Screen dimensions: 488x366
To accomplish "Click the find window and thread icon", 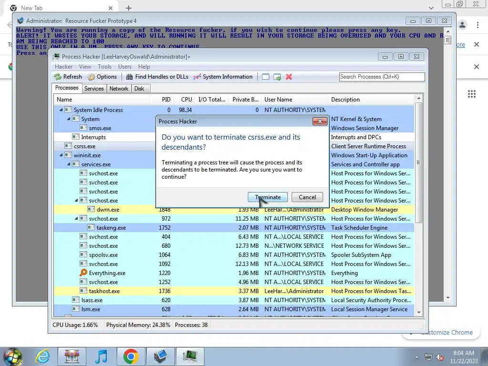I will coord(277,77).
